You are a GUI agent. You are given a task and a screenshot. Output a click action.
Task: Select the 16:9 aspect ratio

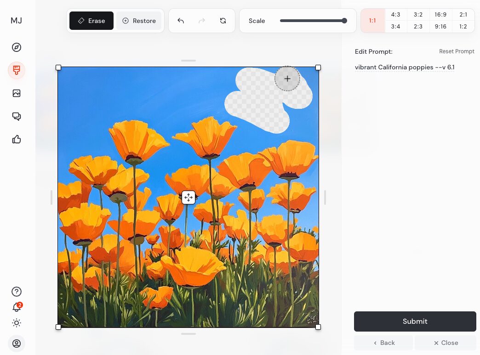tap(440, 15)
